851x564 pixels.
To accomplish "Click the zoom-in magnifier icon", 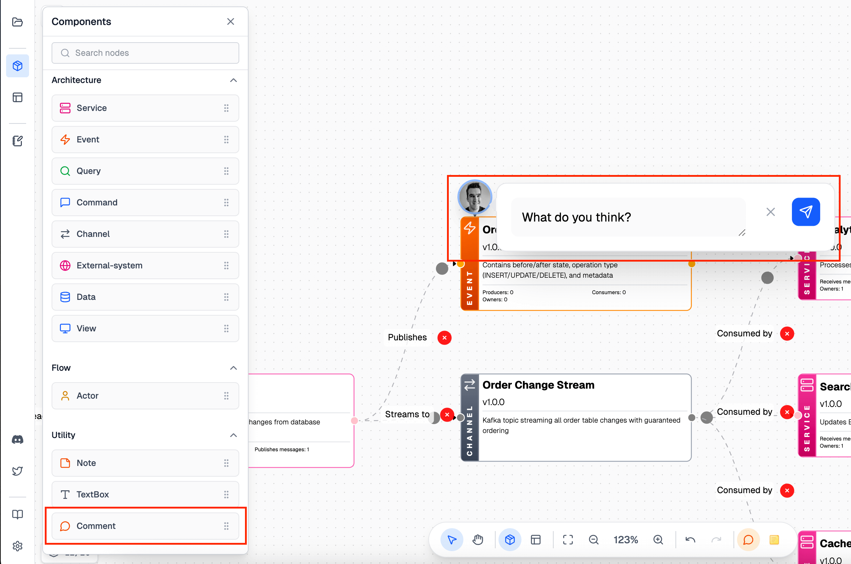I will [x=658, y=540].
